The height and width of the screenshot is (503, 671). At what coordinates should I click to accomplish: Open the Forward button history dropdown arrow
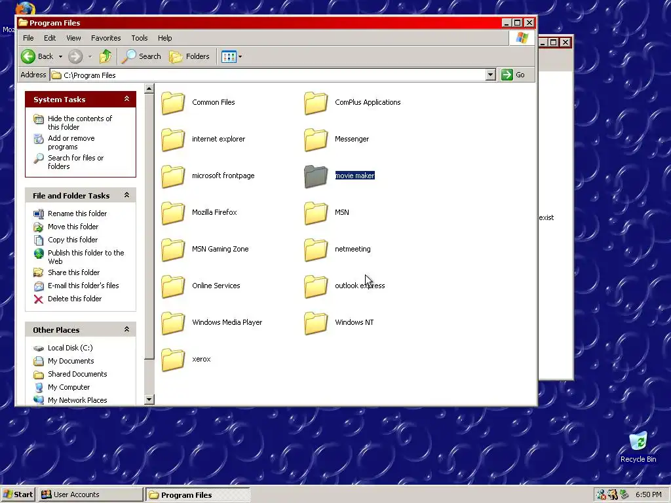(x=90, y=56)
